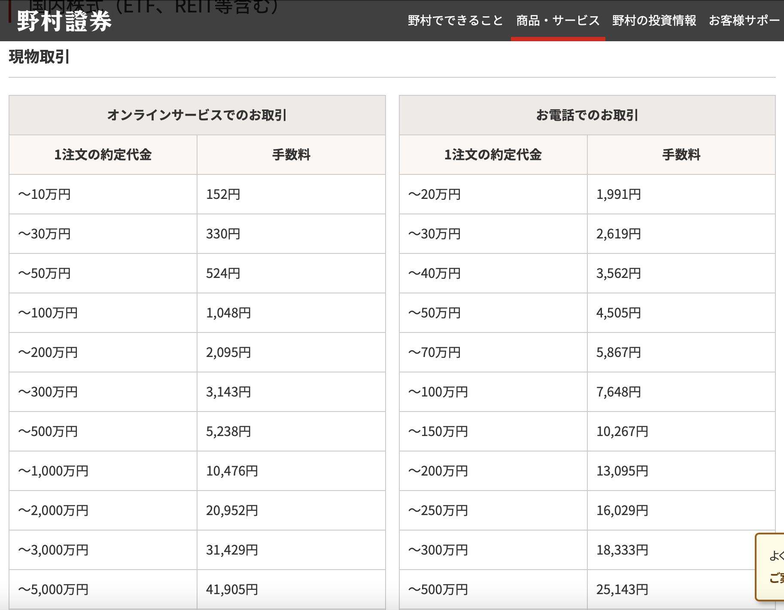
Task: Select the 5,238円 fee cell
Action: point(291,431)
